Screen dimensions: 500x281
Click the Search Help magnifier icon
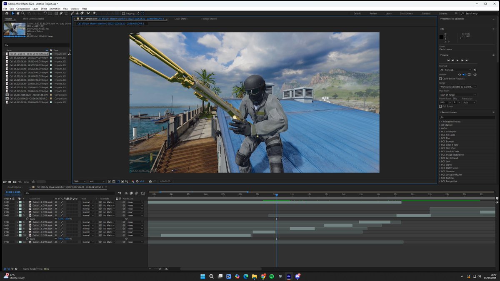463,13
